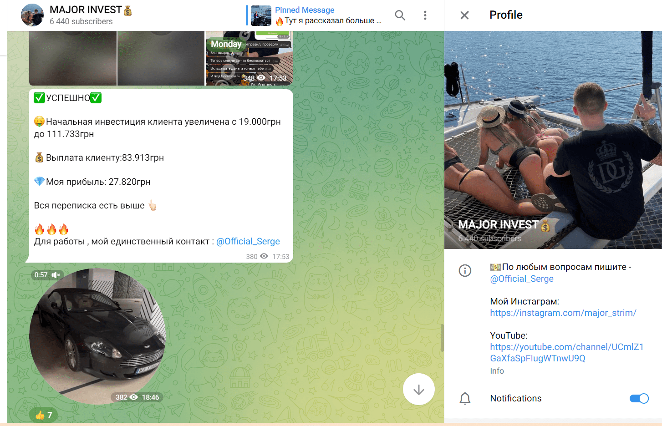
Task: Click the chat vertical scrollbar
Action: pyautogui.click(x=442, y=338)
